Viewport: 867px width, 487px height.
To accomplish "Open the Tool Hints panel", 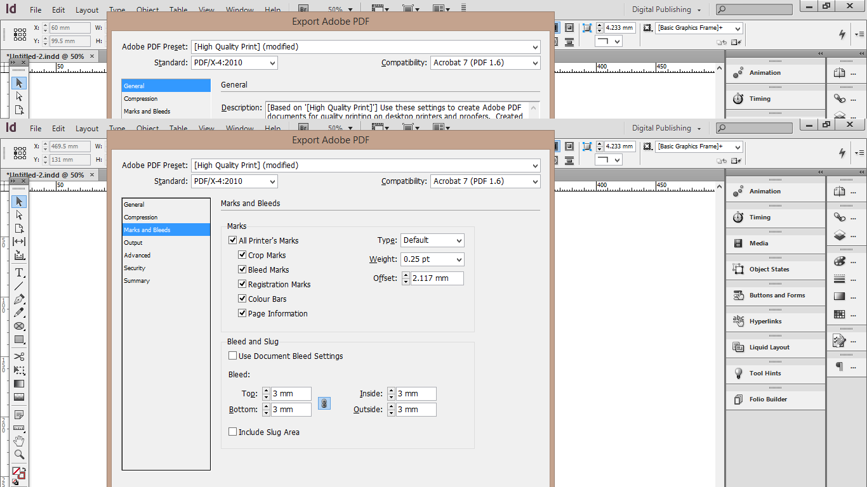I will click(x=776, y=373).
